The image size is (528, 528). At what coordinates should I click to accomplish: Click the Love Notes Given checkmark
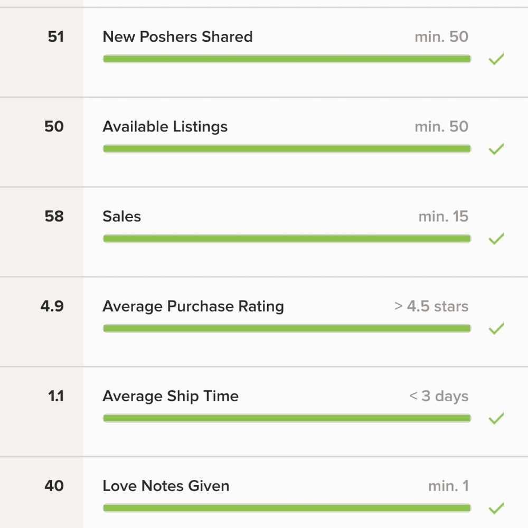(496, 508)
